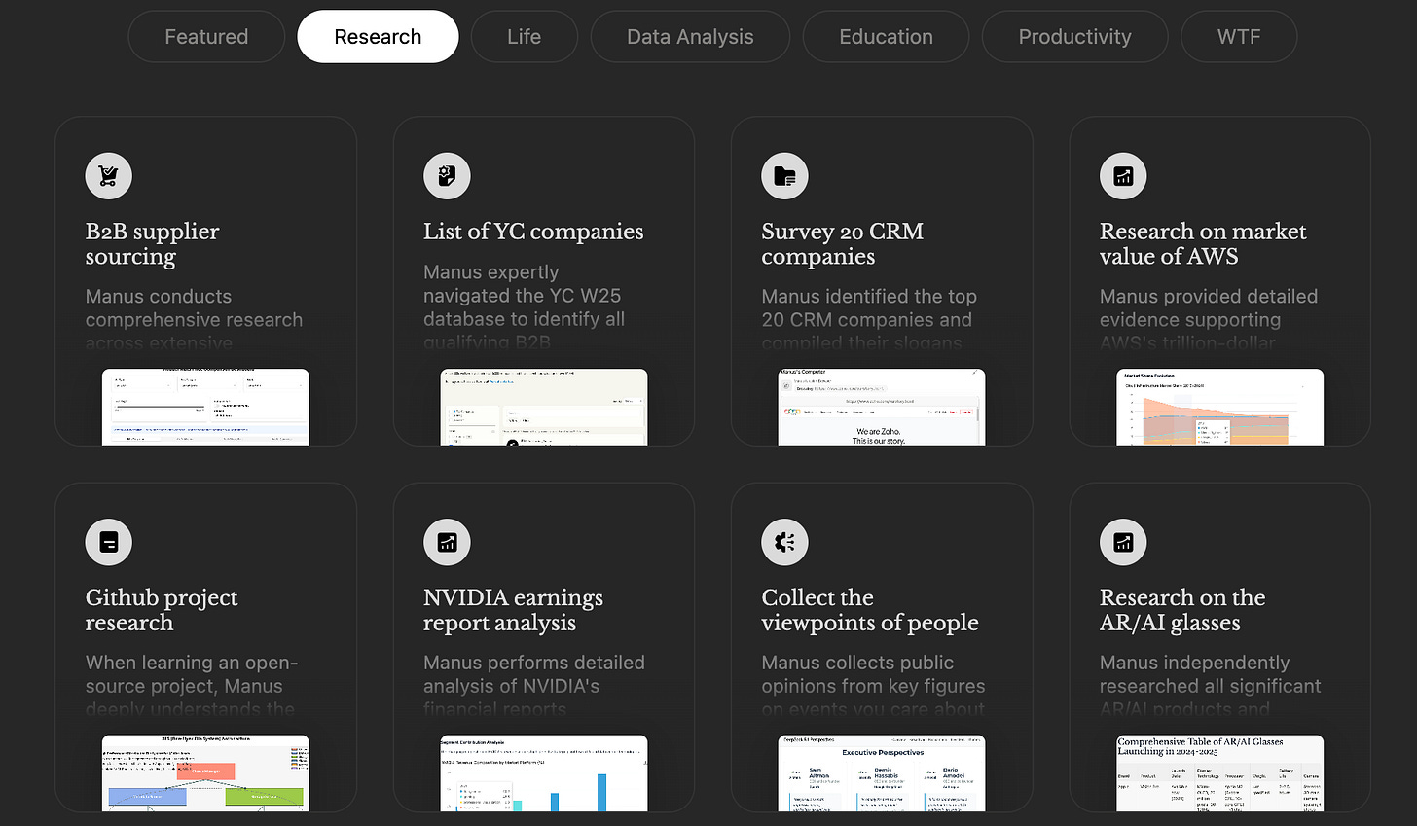Open the Research on the AR/AI glasses title

pyautogui.click(x=1182, y=610)
